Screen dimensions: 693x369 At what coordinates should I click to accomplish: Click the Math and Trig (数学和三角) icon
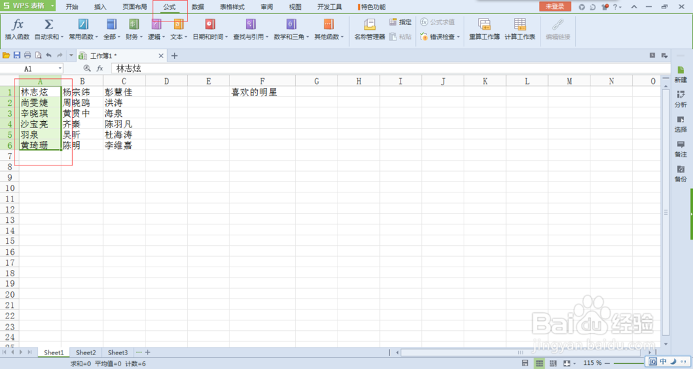(291, 24)
